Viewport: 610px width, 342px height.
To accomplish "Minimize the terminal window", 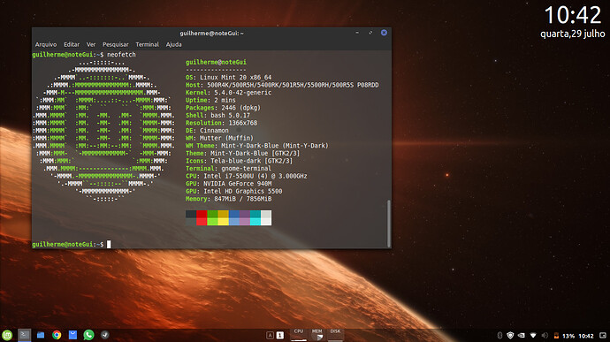I will tap(357, 33).
